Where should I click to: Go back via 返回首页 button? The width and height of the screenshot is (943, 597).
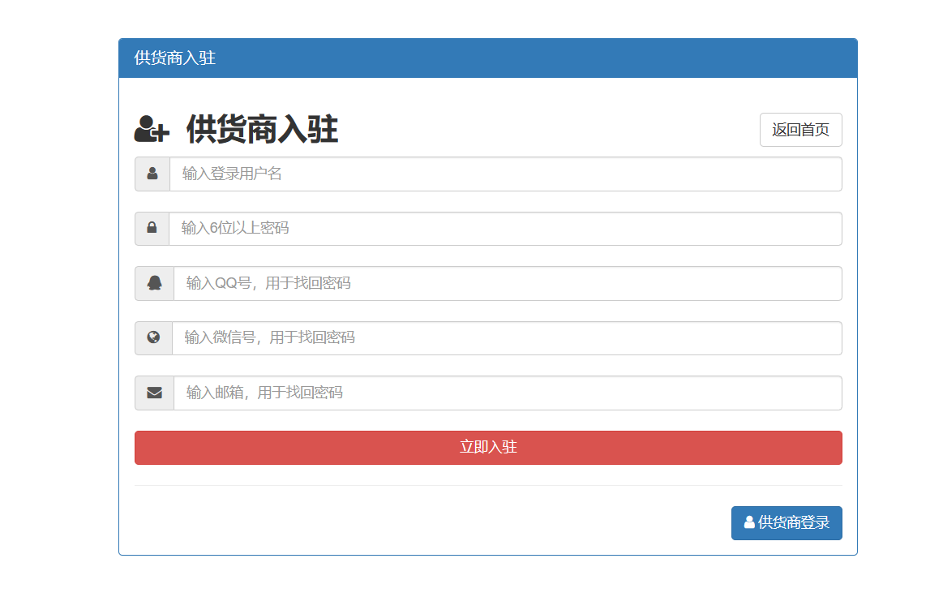pyautogui.click(x=800, y=130)
